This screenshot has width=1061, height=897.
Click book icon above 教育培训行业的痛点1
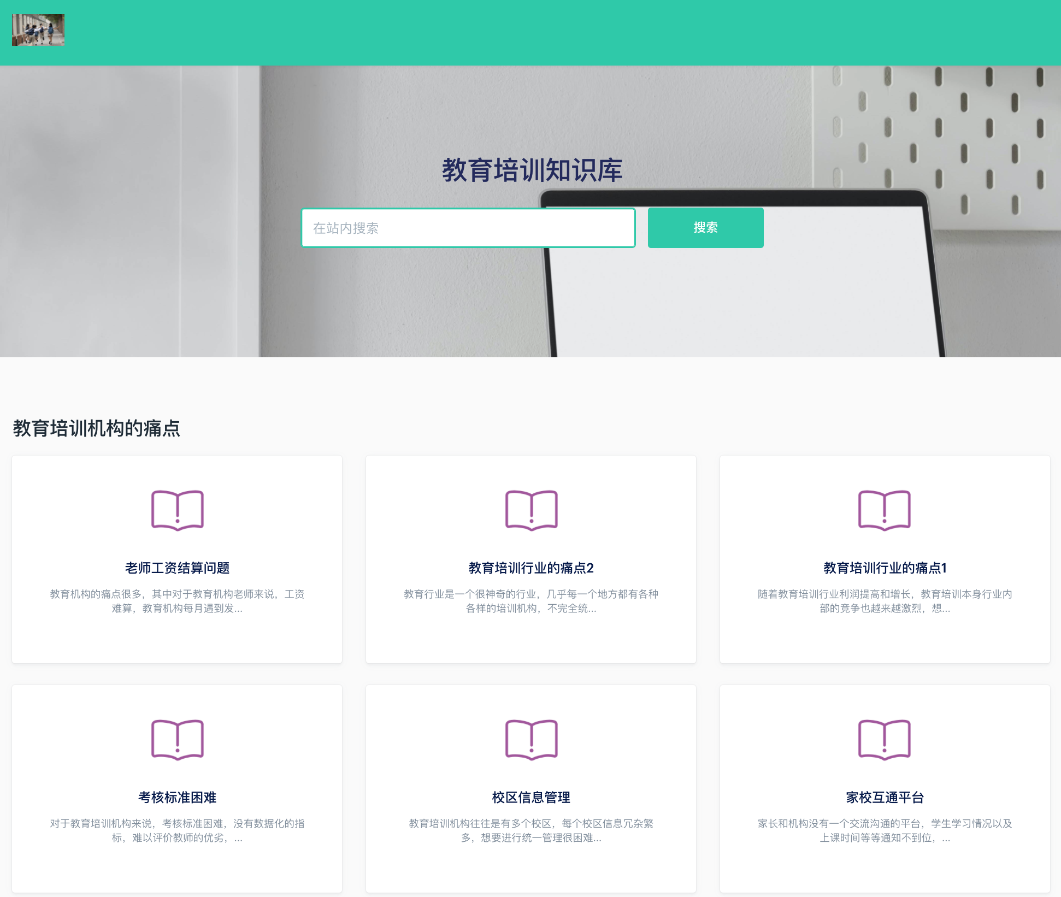[x=885, y=510]
